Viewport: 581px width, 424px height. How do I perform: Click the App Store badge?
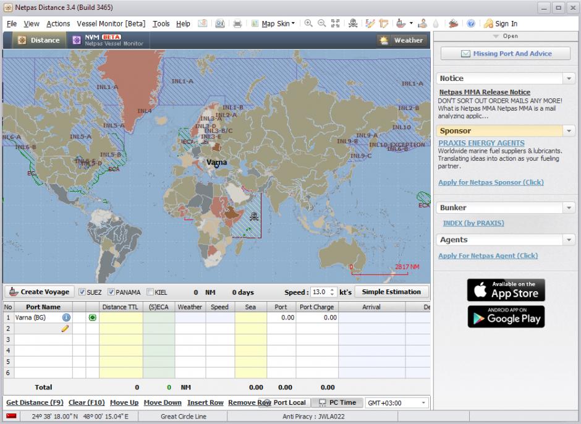pyautogui.click(x=506, y=290)
